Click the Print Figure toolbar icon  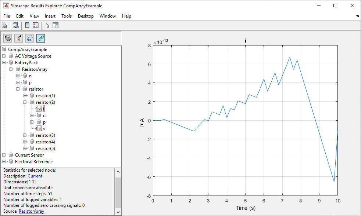[4, 25]
